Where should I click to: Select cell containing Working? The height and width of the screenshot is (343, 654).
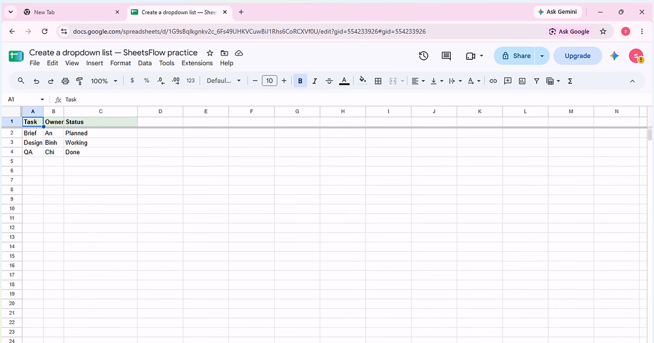[x=101, y=143]
